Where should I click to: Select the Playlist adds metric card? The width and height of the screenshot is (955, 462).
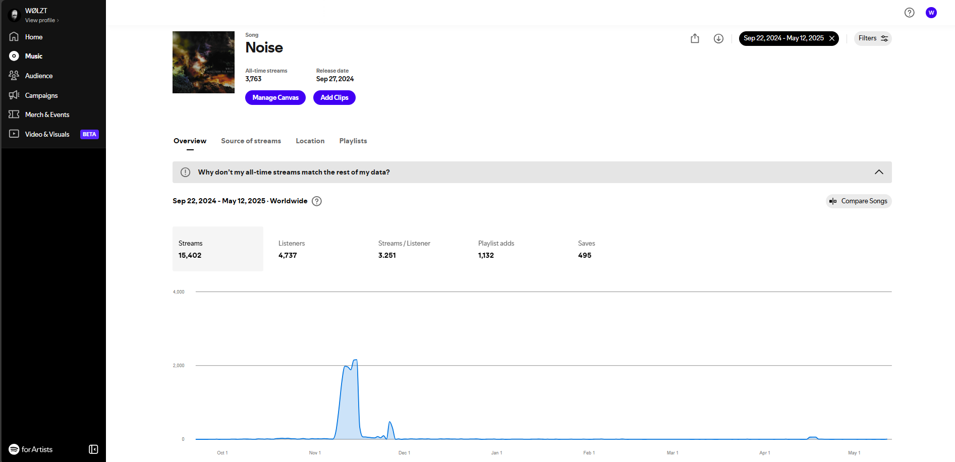point(518,249)
